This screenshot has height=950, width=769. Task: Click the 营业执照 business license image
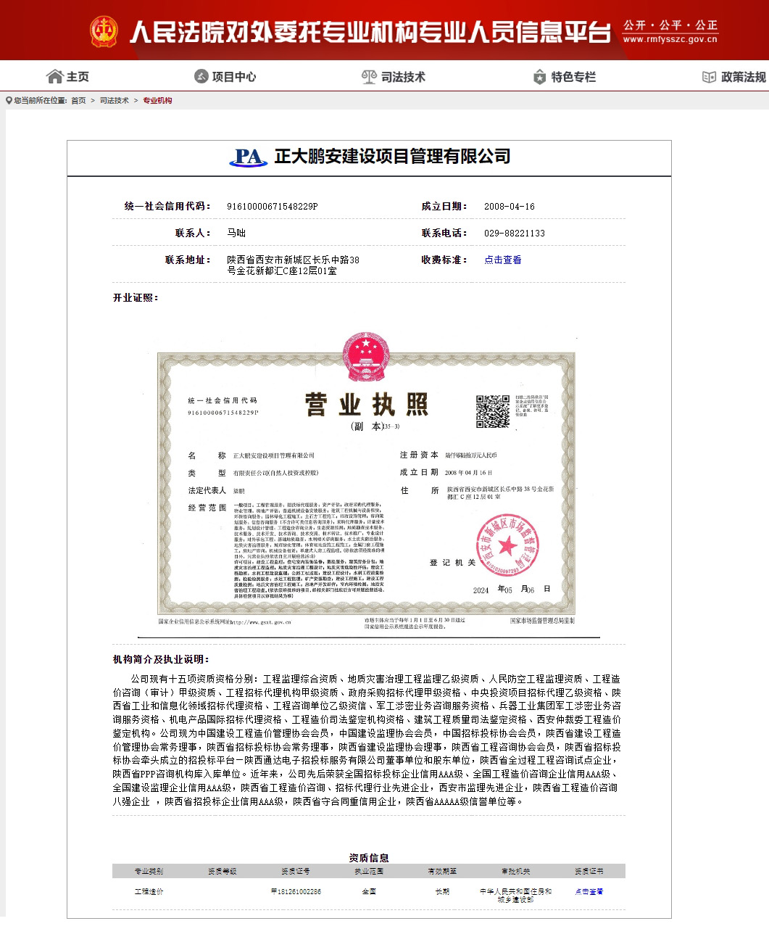coord(366,486)
